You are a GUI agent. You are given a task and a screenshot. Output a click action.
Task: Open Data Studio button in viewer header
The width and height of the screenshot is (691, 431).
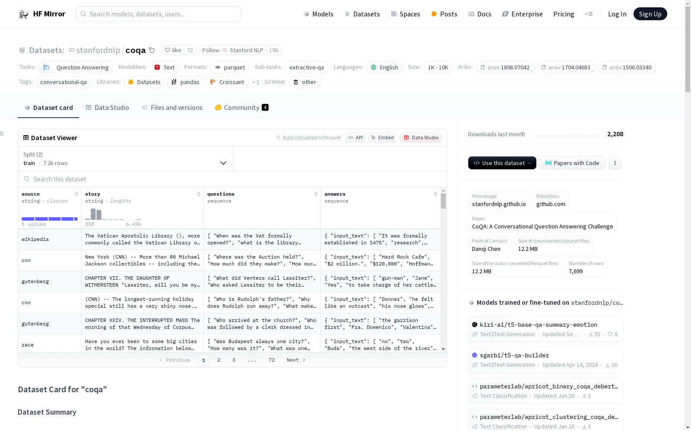(421, 137)
